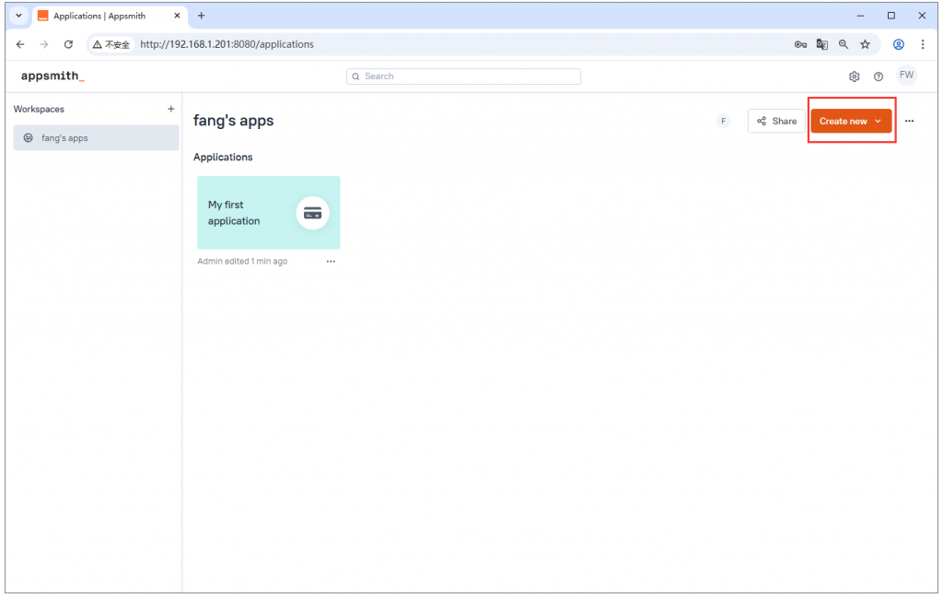Expand the Create new dropdown
This screenshot has height=598, width=943.
click(851, 122)
